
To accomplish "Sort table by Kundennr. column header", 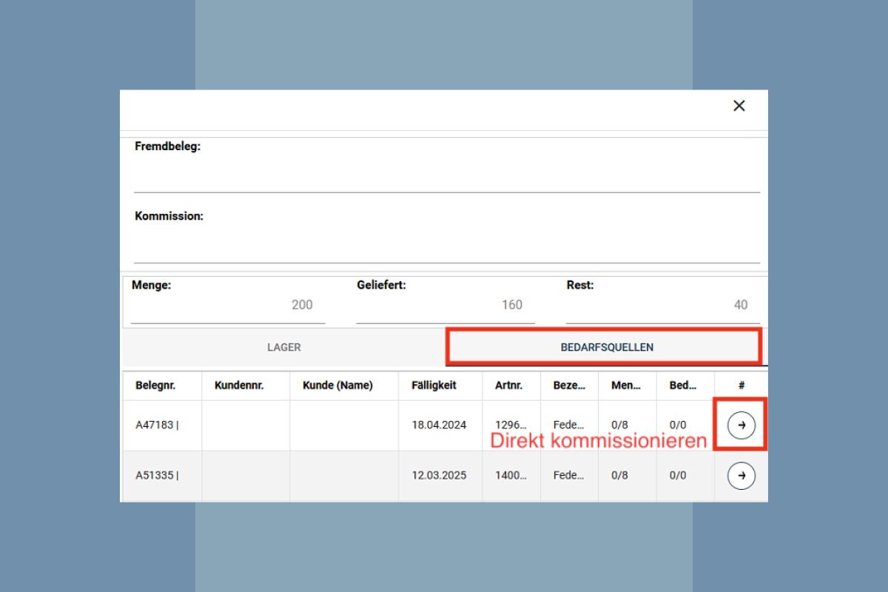I will point(239,386).
